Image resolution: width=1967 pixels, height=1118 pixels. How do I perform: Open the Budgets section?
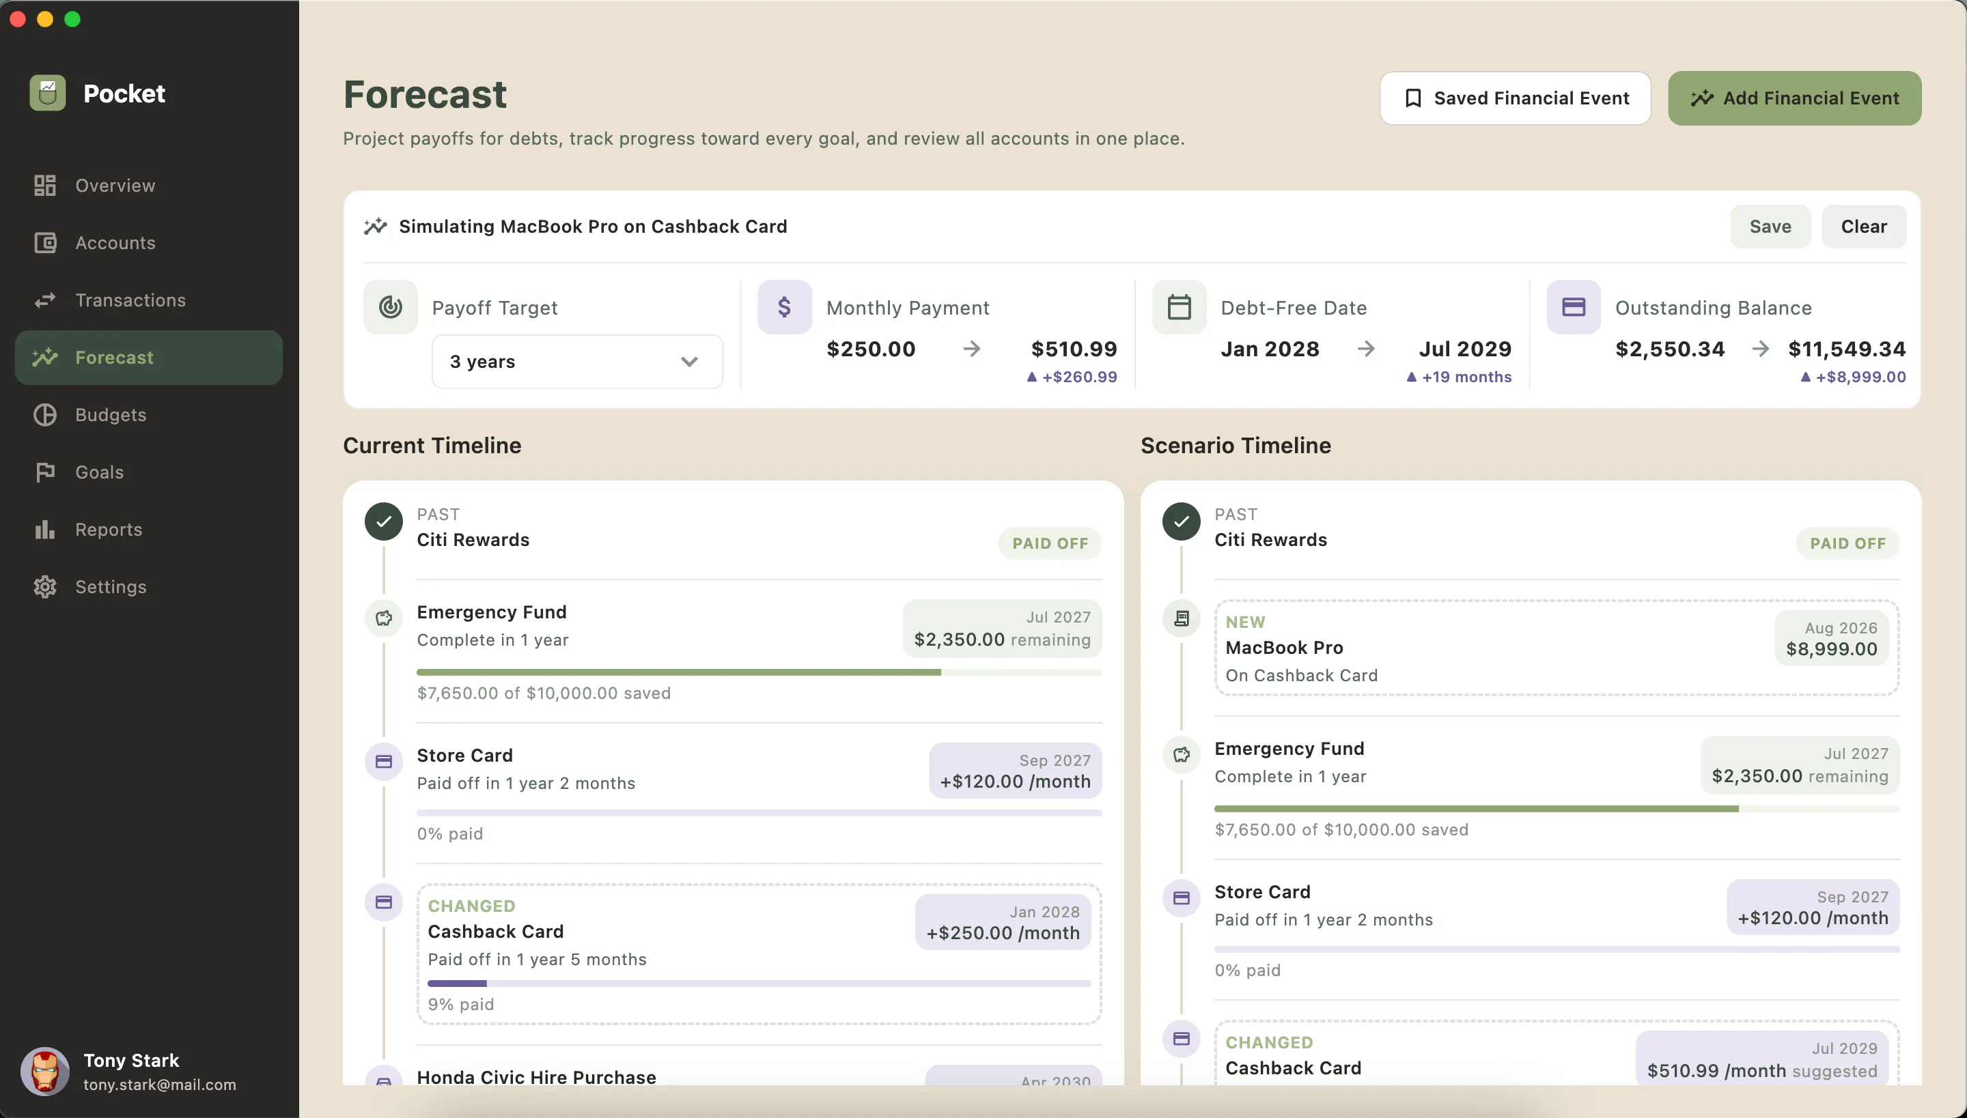[149, 415]
